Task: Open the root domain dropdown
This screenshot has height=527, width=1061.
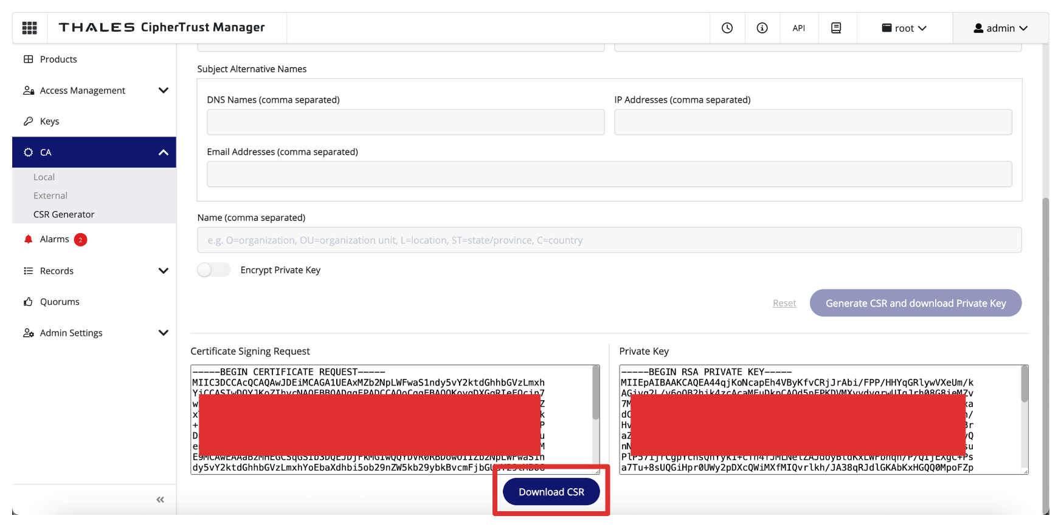Action: [x=904, y=28]
